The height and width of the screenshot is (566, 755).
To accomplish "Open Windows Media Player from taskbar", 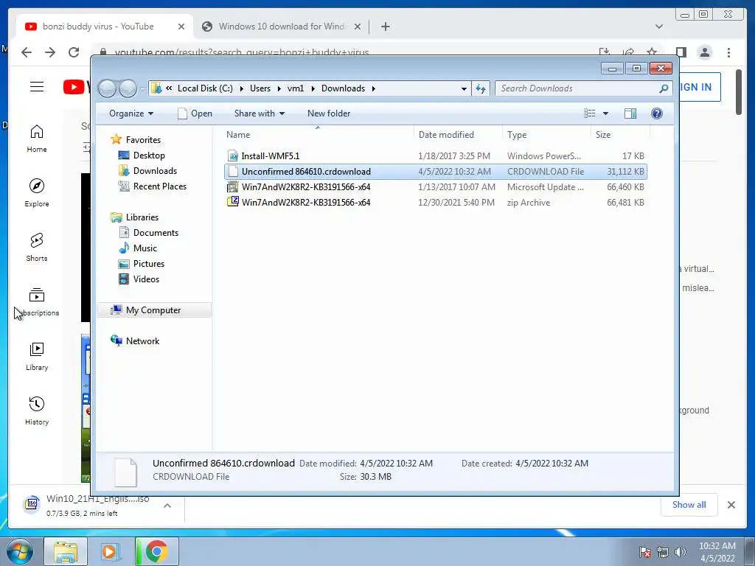I will (110, 551).
